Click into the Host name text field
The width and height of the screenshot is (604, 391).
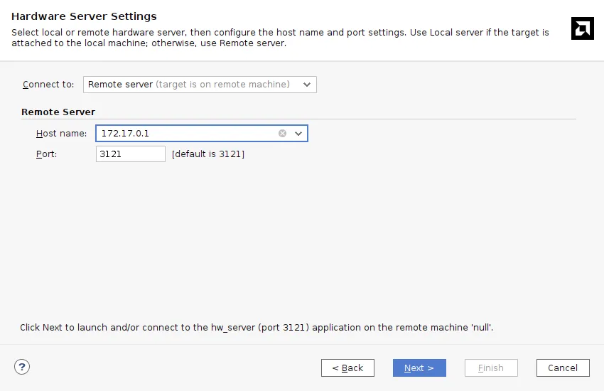coord(185,133)
